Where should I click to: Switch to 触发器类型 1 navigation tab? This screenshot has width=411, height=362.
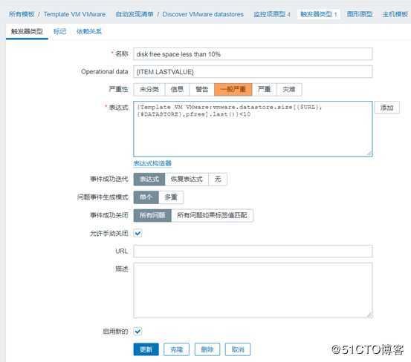coord(319,14)
